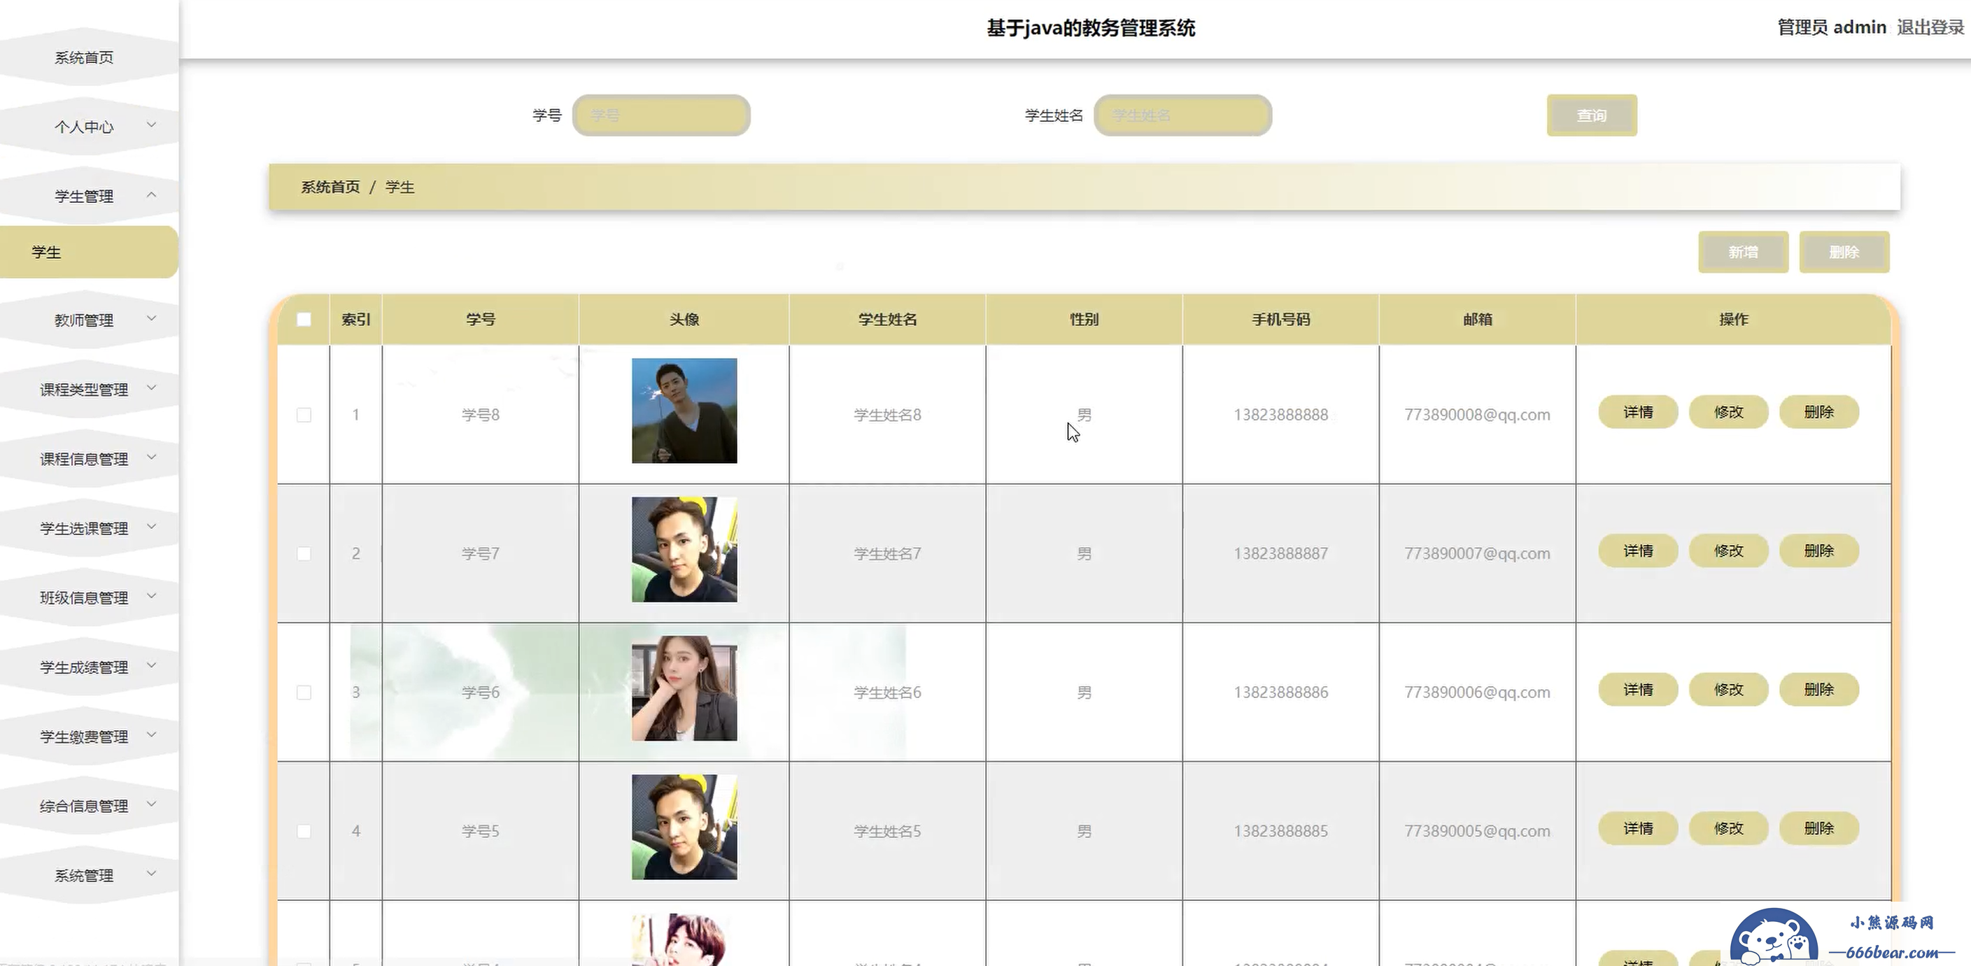Click the 新增 button
Screen dimensions: 1971x966
(1743, 253)
